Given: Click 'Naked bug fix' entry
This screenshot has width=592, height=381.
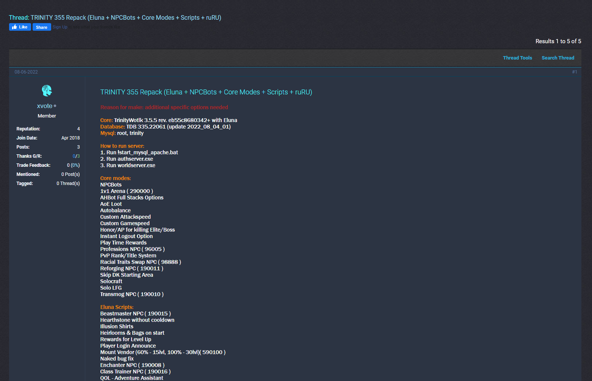Looking at the screenshot, I should point(117,359).
